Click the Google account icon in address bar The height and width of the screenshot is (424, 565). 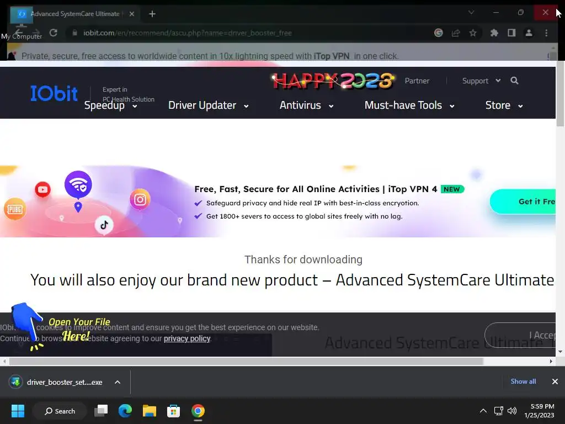(x=438, y=33)
